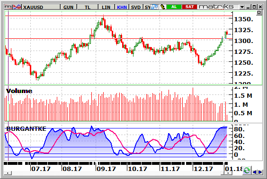Click the 1350. price axis label

click(244, 19)
